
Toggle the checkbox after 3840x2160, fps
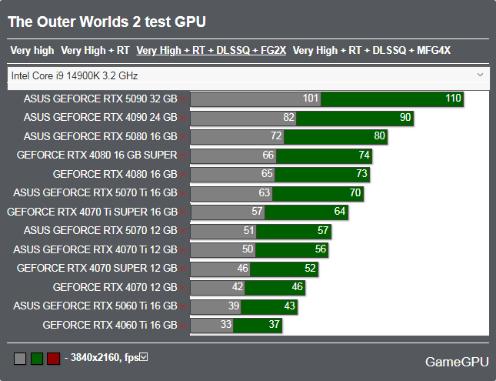pos(144,357)
